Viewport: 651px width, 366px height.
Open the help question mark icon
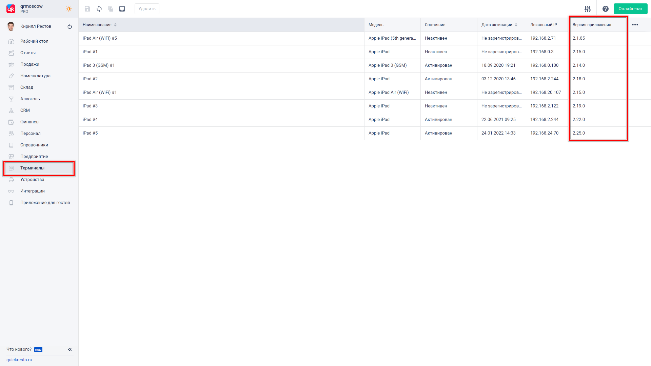pos(606,9)
